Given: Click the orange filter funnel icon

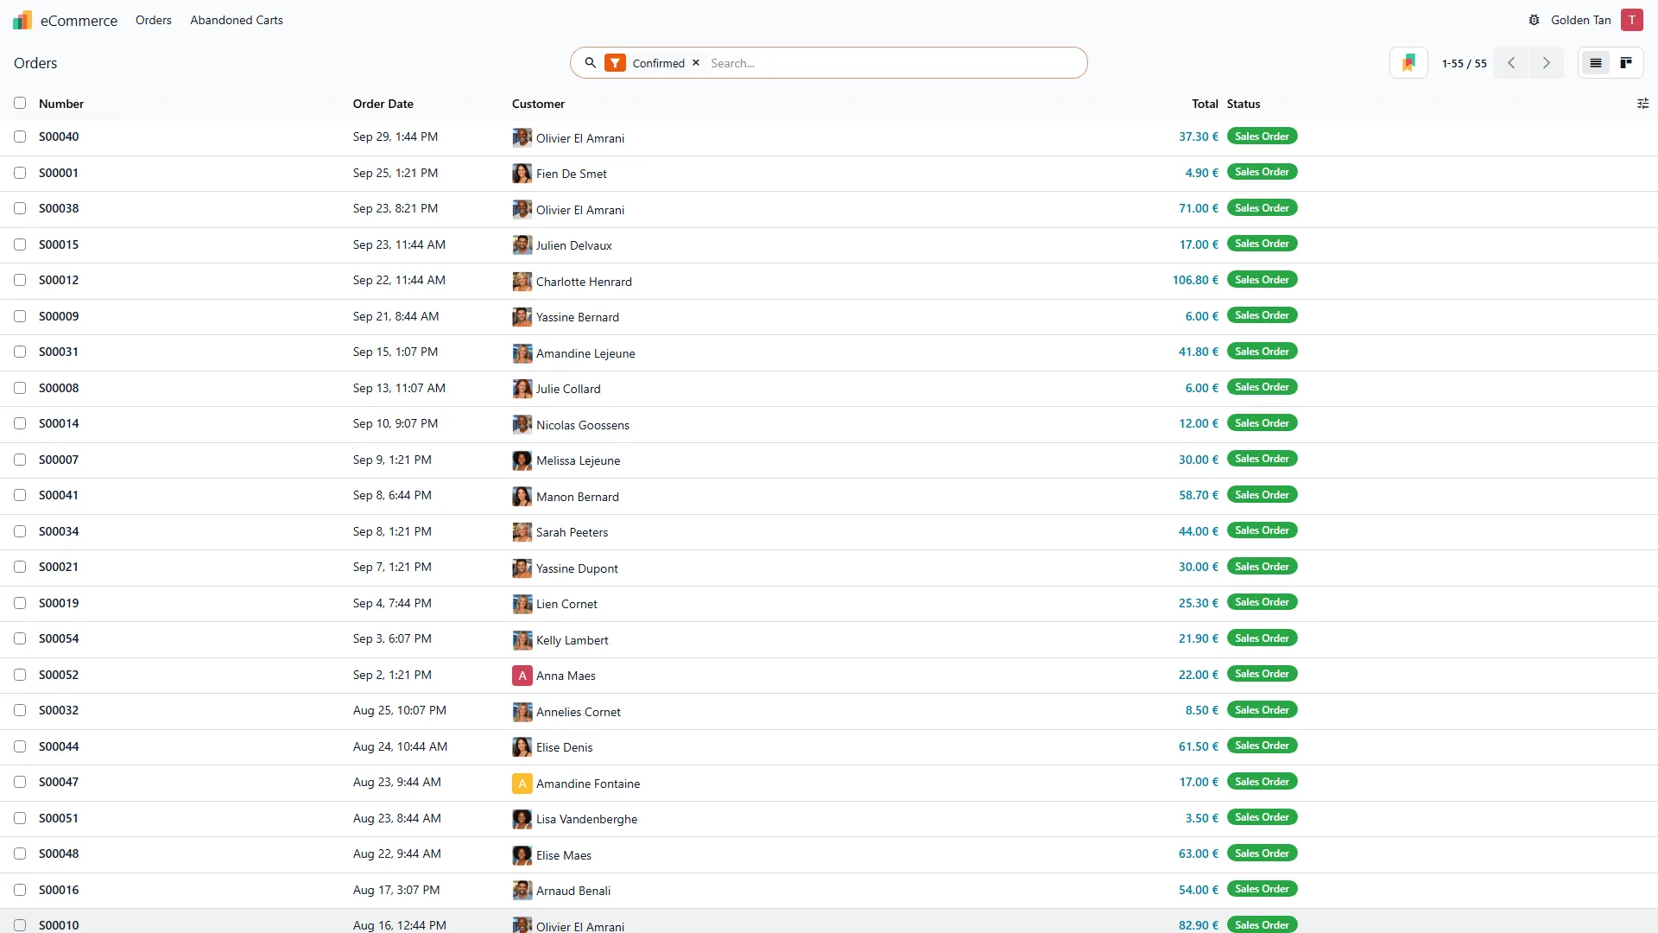Looking at the screenshot, I should (615, 63).
